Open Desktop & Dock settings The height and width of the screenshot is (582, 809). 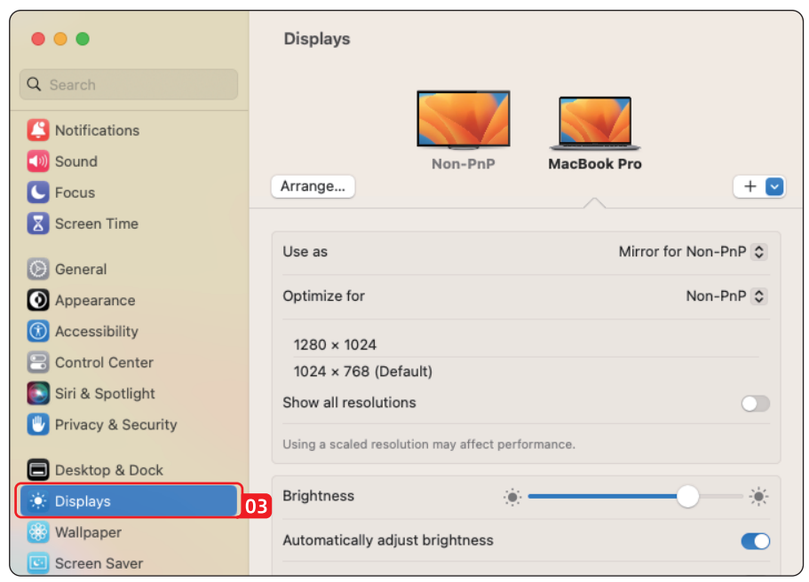(108, 470)
